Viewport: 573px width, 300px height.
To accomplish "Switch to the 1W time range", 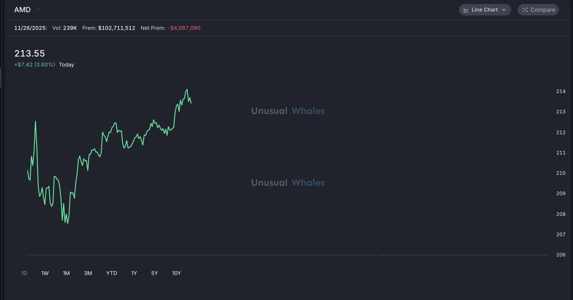I will pyautogui.click(x=45, y=273).
